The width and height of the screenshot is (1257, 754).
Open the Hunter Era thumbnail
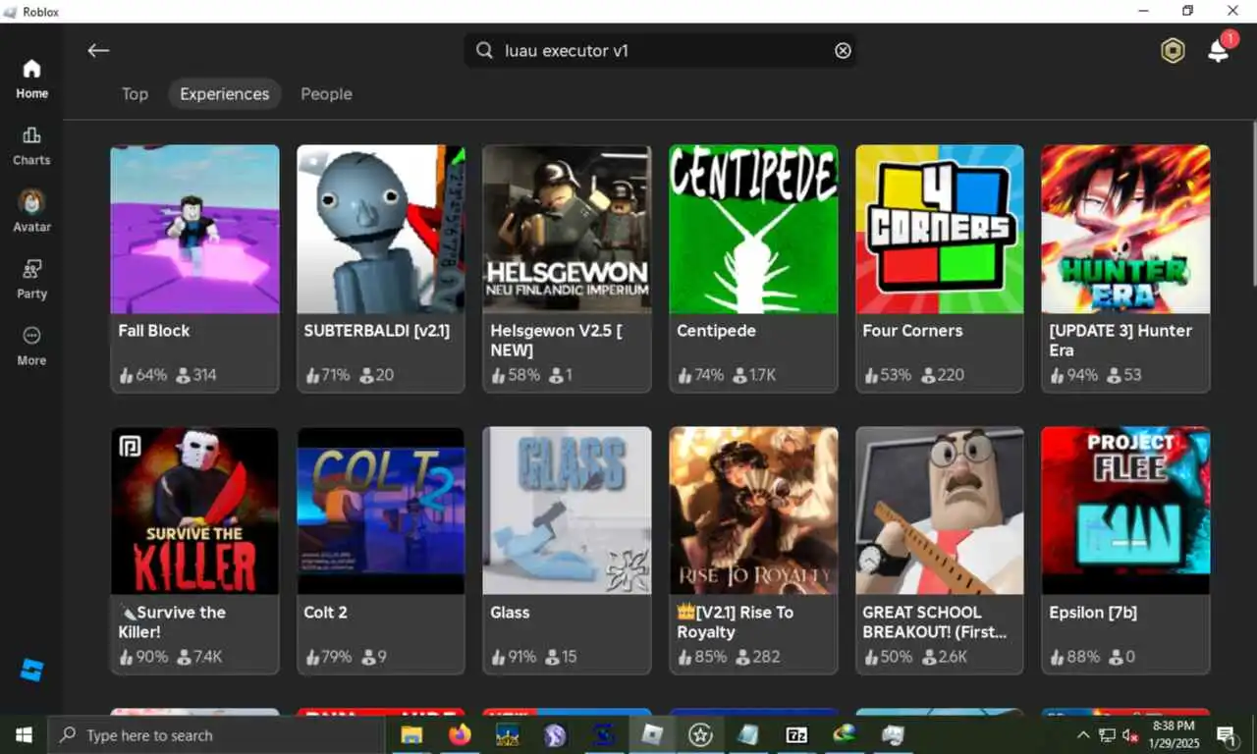point(1125,229)
